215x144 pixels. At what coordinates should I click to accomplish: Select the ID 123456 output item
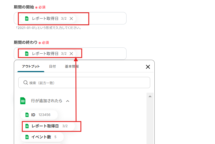(39, 115)
